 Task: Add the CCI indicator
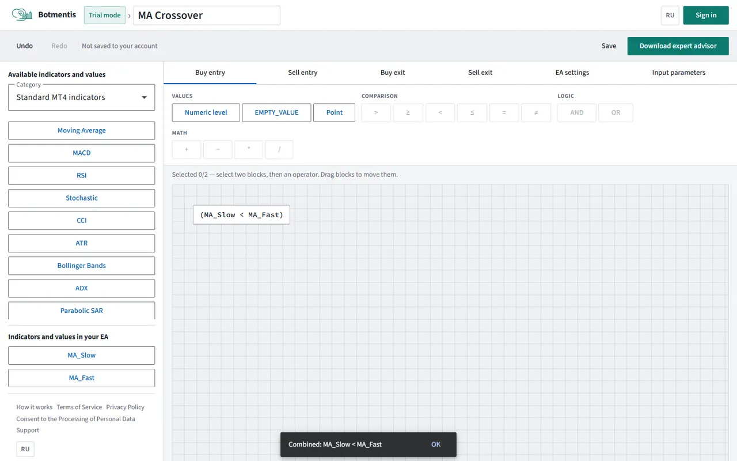point(82,221)
